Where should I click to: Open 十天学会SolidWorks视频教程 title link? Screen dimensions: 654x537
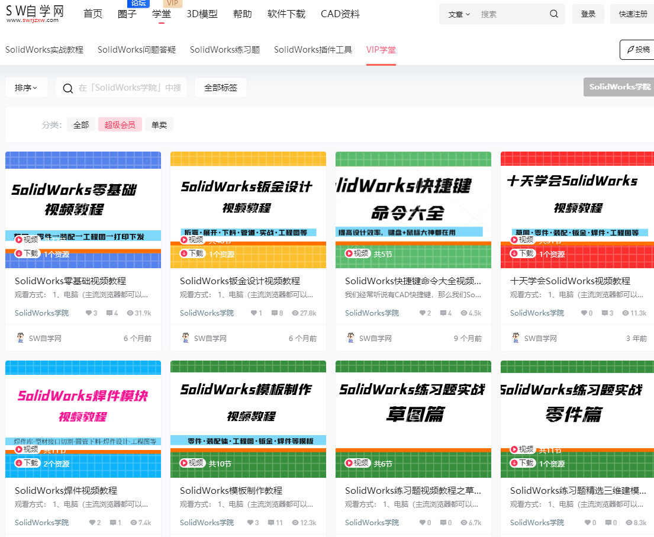pyautogui.click(x=570, y=281)
